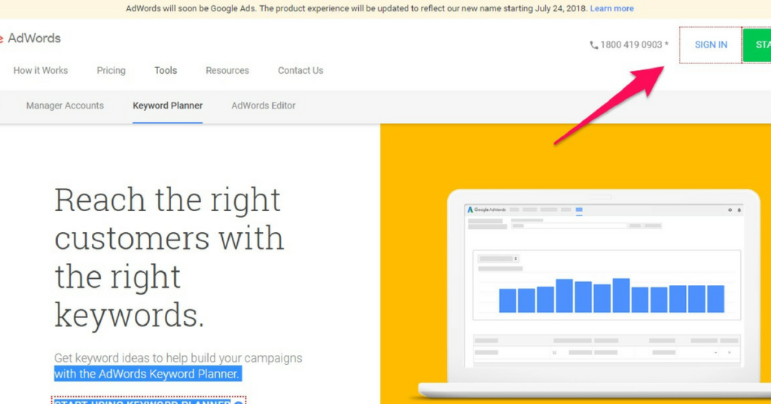The image size is (771, 404).
Task: Click Start Using Keyword Planner button
Action: 148,400
